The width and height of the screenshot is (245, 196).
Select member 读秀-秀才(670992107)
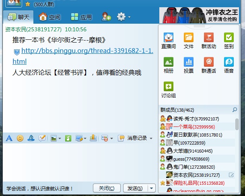click(x=197, y=119)
